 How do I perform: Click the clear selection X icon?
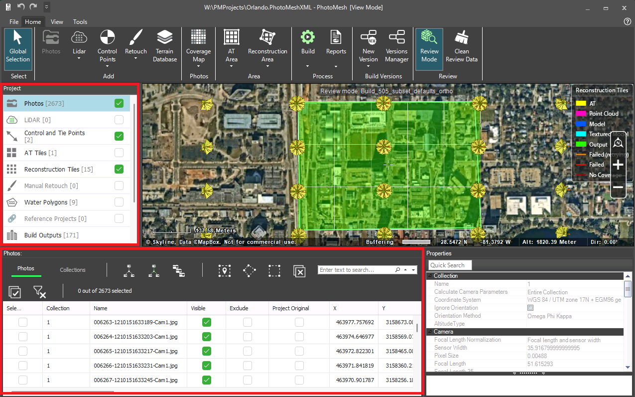pos(299,271)
